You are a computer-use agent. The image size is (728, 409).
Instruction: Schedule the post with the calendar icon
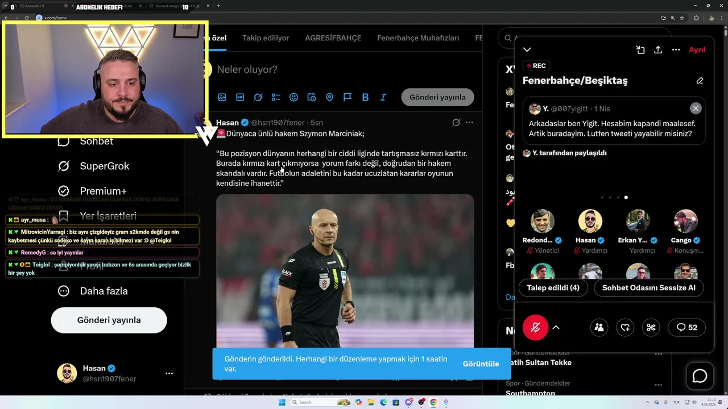coord(312,97)
